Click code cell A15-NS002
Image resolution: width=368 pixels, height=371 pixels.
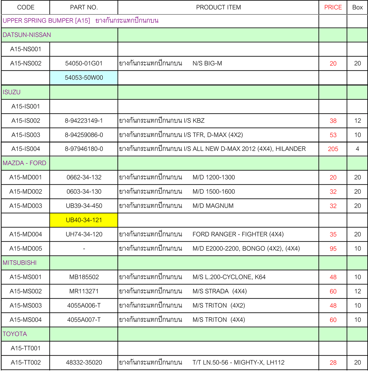26,63
